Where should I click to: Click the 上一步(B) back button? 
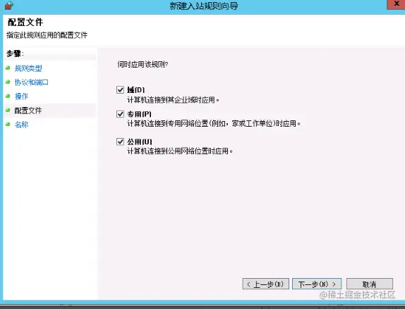pyautogui.click(x=265, y=284)
